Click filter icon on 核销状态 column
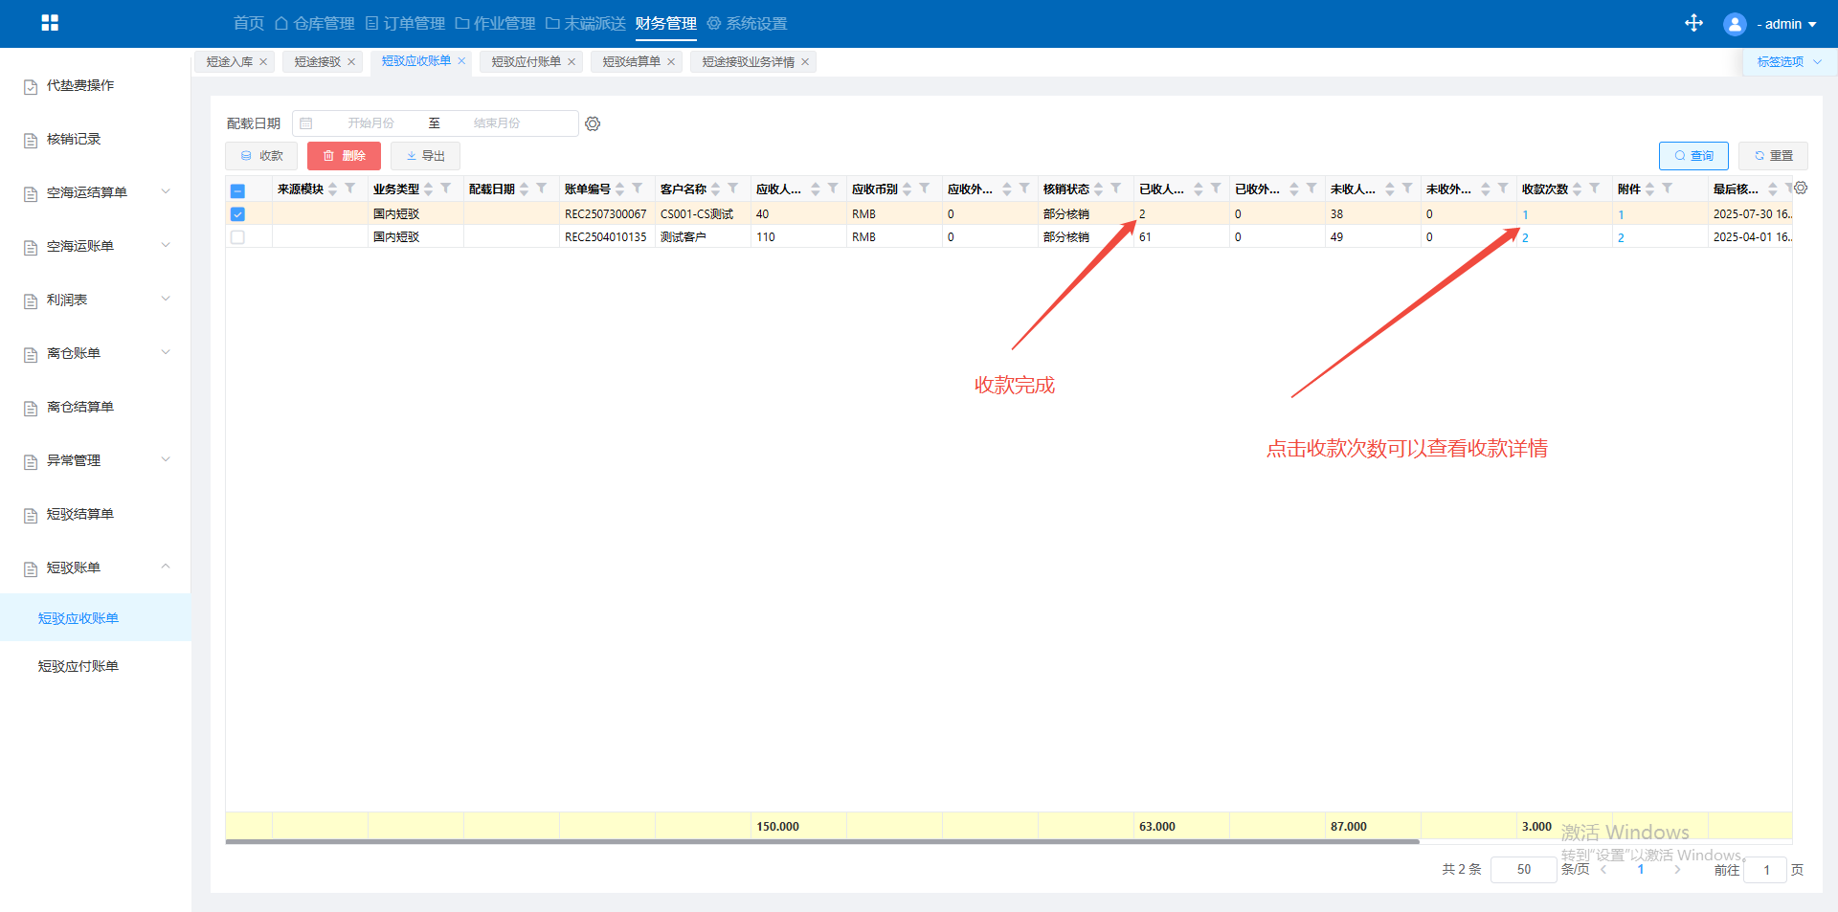The height and width of the screenshot is (912, 1838). click(1116, 189)
